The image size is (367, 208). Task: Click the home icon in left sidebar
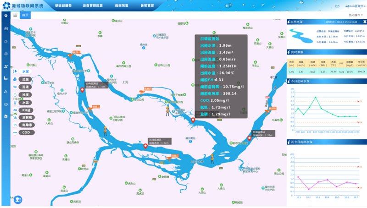coord(6,116)
